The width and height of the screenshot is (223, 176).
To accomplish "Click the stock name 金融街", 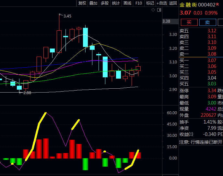I will [x=188, y=5].
